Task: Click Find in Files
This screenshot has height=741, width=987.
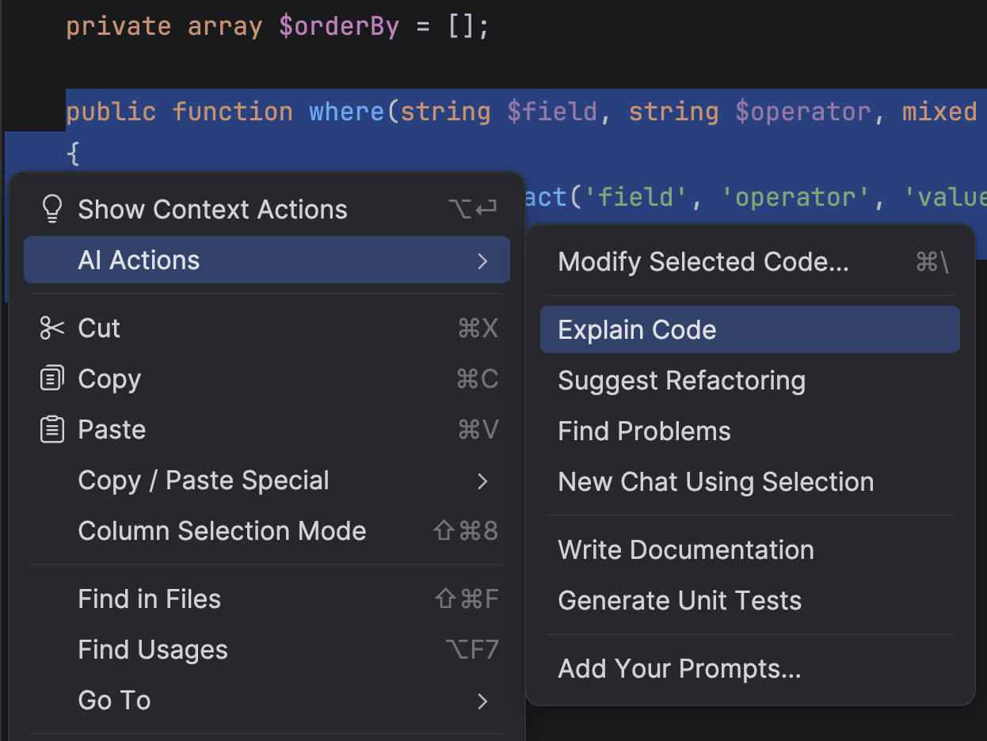Action: click(x=149, y=598)
